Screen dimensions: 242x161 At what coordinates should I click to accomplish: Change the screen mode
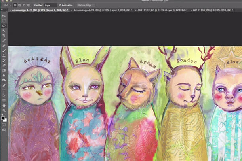pyautogui.click(x=4, y=130)
